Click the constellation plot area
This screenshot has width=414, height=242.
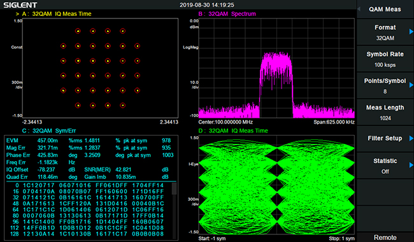101,68
